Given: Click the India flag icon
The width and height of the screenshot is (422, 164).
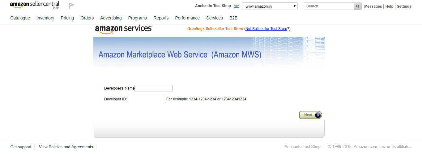Looking at the screenshot, I should click(x=237, y=6).
